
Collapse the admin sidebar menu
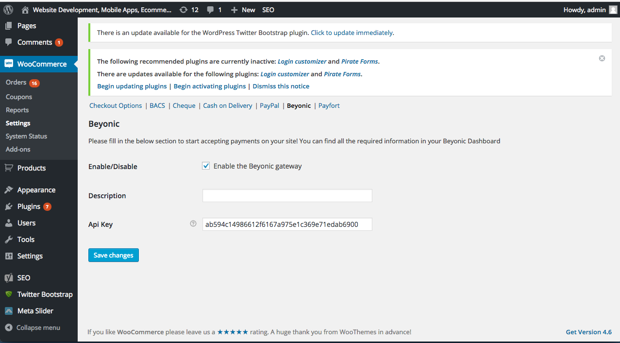tap(38, 327)
